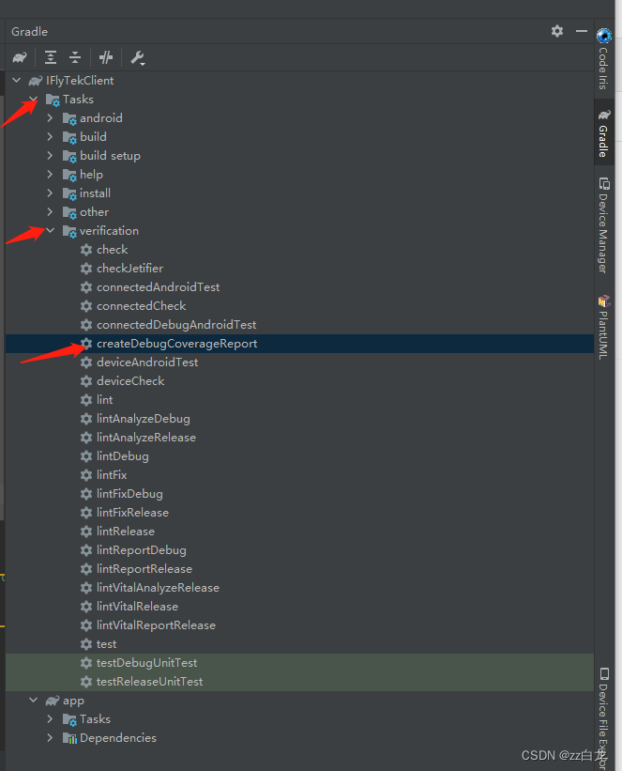Open the Device Manager side tab
This screenshot has height=771, width=622.
604,225
